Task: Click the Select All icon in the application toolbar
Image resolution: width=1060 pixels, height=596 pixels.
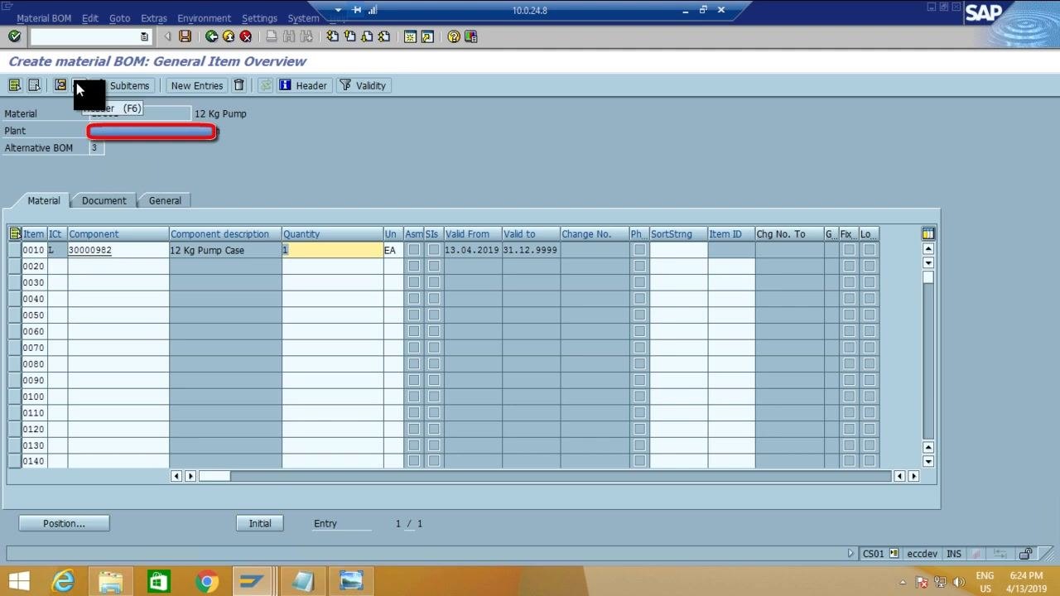Action: click(15, 85)
